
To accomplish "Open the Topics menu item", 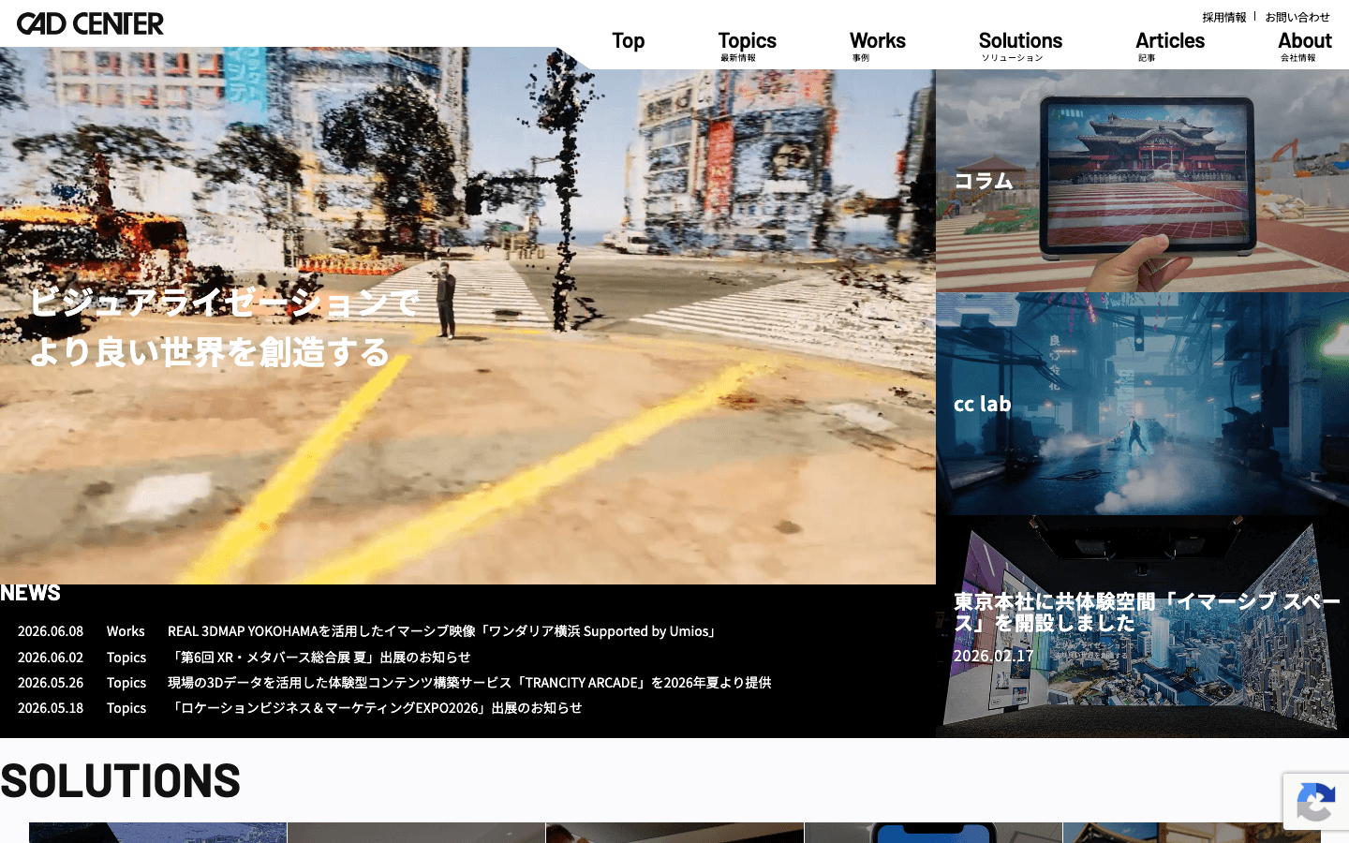I will (748, 46).
